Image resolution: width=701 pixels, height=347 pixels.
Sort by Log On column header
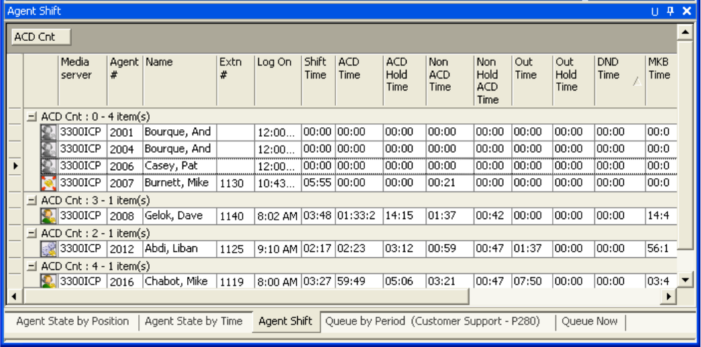(278, 80)
